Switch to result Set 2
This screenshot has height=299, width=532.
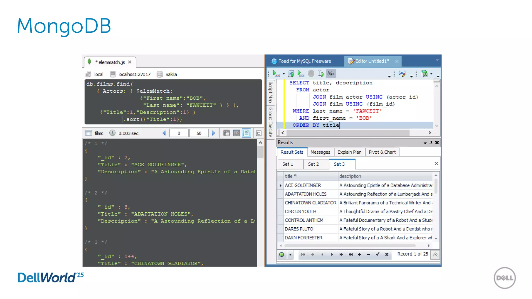tap(316, 164)
